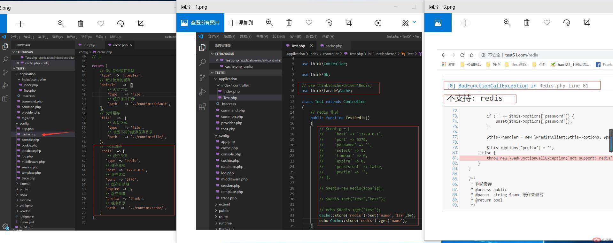
Task: Open the edit dropdown chevron in 1.png toolbar
Action: click(x=414, y=22)
